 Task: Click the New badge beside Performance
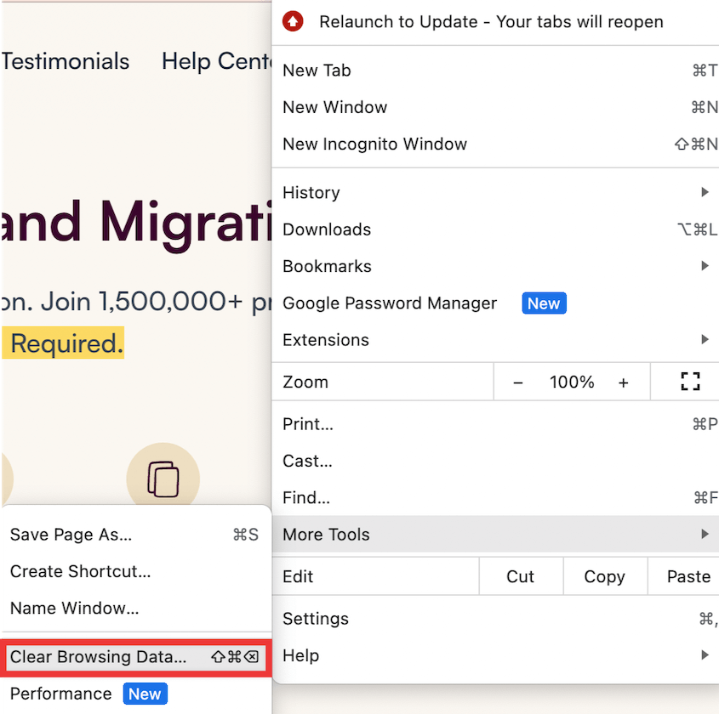[145, 694]
